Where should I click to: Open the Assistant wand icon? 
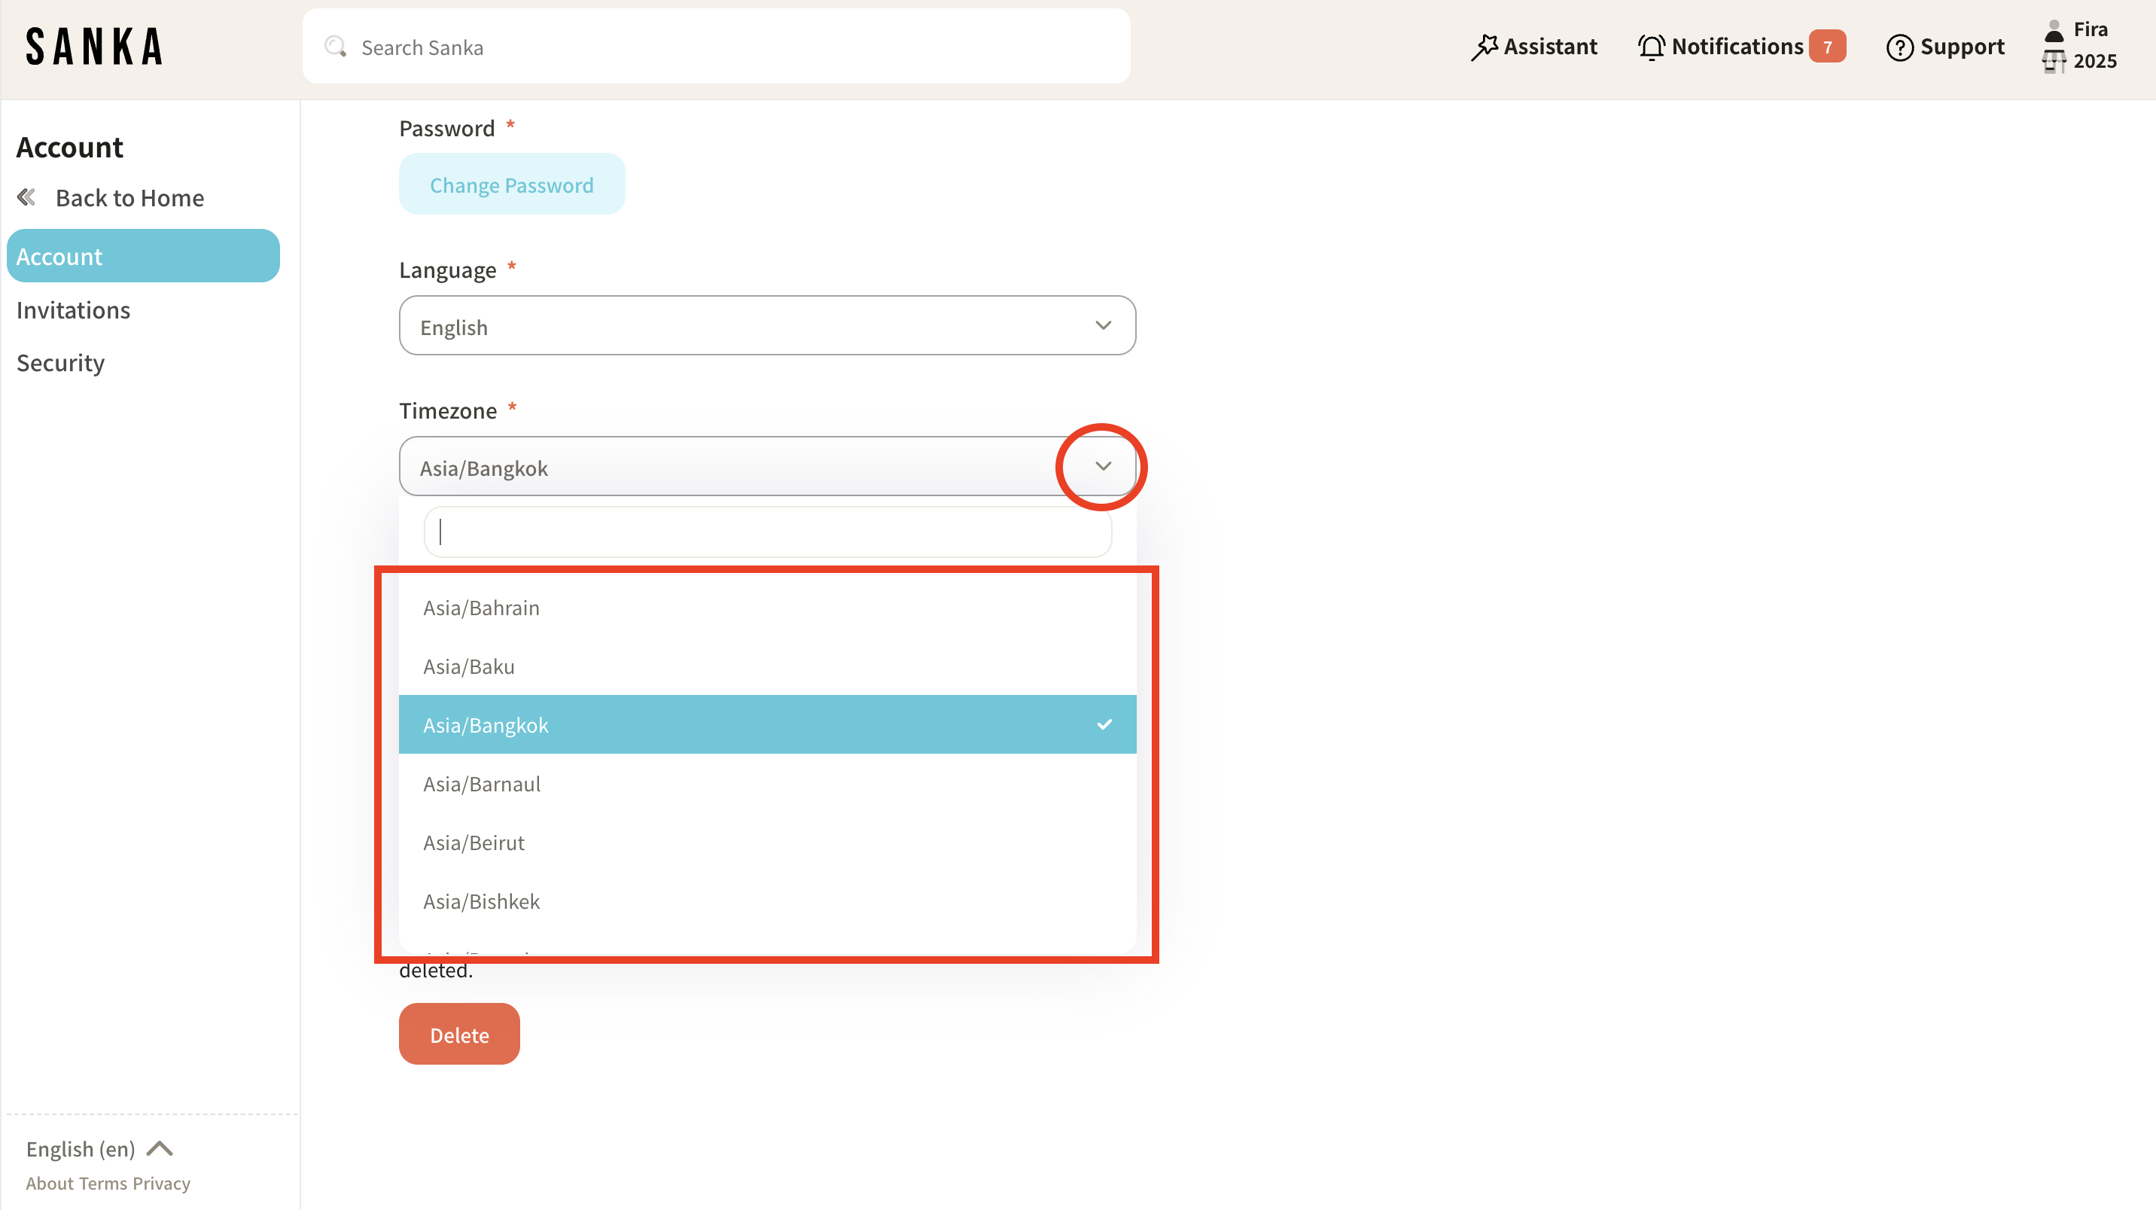1484,47
